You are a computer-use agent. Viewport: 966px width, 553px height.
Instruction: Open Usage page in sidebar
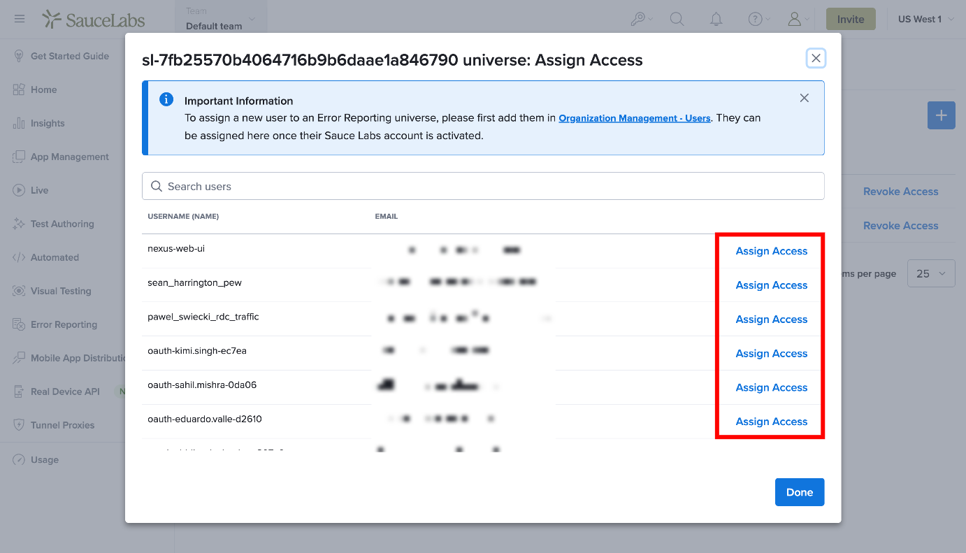coord(45,460)
